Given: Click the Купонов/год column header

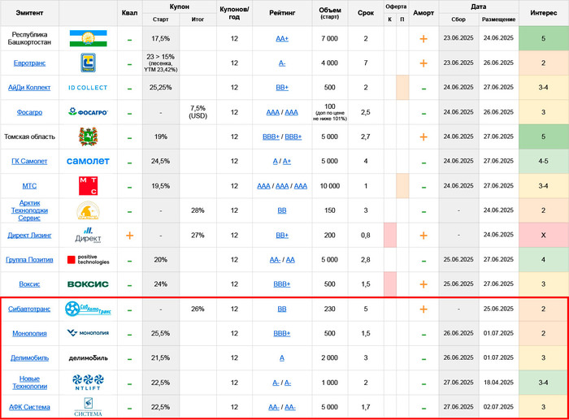Looking at the screenshot, I should click(x=234, y=13).
